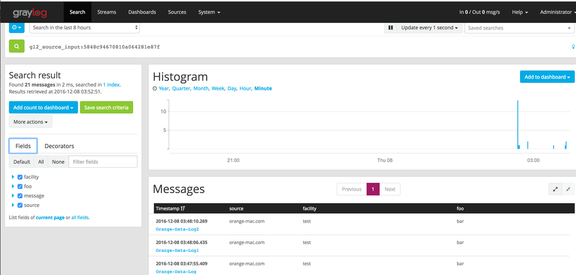Open the 'Add count to dashboard' dropdown
This screenshot has width=576, height=275.
(43, 108)
